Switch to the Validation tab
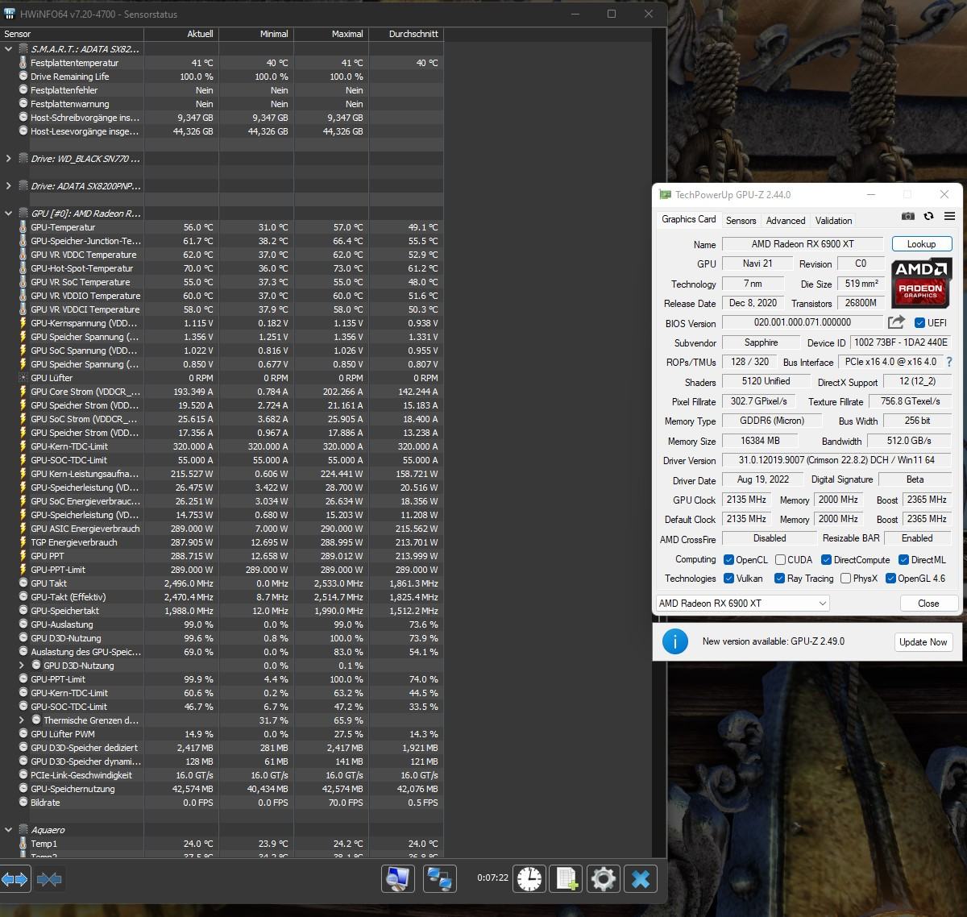 (x=833, y=220)
